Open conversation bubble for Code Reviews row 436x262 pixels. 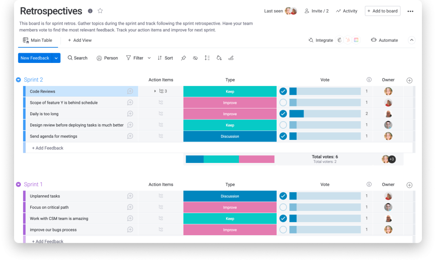[130, 91]
